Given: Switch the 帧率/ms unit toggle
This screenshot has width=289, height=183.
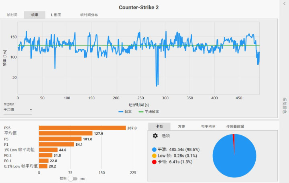Looking at the screenshot, I should 73,179.
